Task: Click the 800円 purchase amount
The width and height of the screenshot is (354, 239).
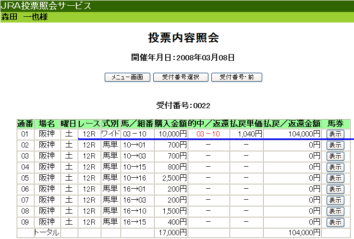Action: click(x=177, y=167)
